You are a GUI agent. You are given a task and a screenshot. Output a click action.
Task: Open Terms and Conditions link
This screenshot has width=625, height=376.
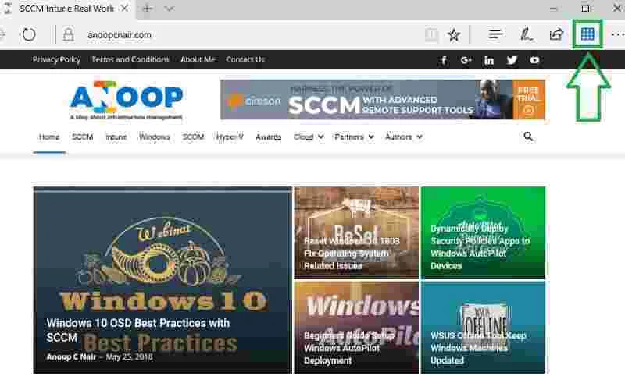(130, 60)
